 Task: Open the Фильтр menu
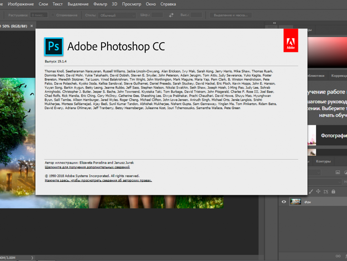[x=100, y=4]
